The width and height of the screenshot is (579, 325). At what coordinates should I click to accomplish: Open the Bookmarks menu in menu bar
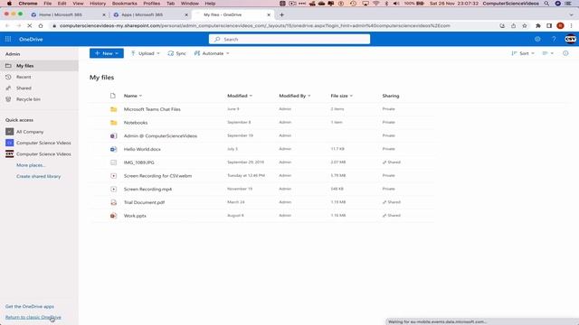click(125, 4)
